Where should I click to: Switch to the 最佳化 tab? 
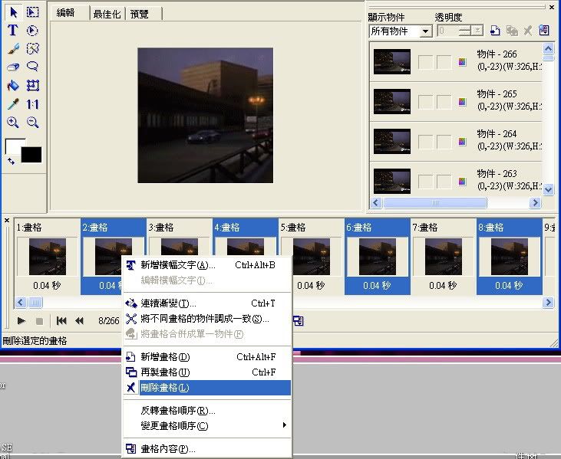(x=106, y=14)
